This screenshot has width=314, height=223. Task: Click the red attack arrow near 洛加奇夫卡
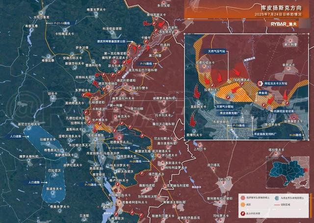[160, 24]
